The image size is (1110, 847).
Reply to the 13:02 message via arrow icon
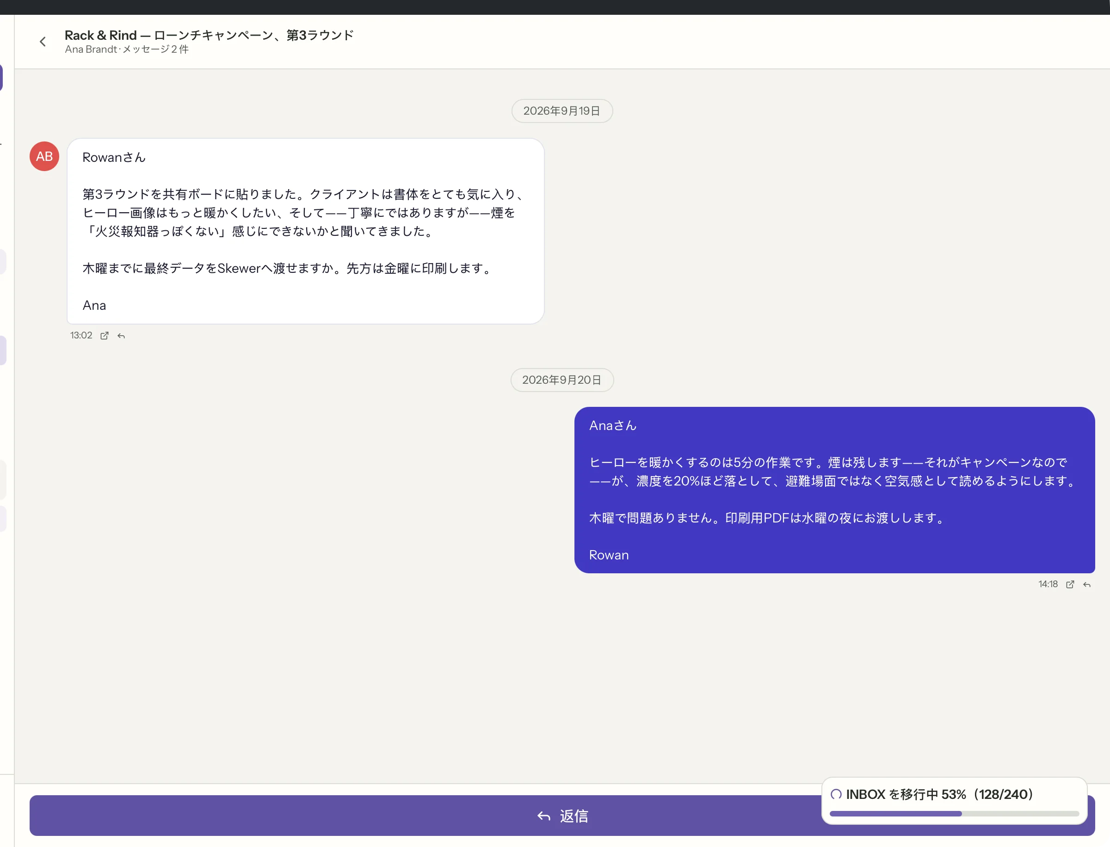pyautogui.click(x=121, y=336)
